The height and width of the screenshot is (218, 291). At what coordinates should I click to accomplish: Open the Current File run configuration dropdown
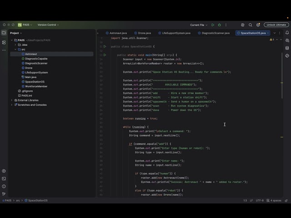point(199,25)
